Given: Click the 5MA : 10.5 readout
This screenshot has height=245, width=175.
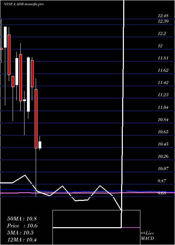Looking at the screenshot, I should [20, 233].
